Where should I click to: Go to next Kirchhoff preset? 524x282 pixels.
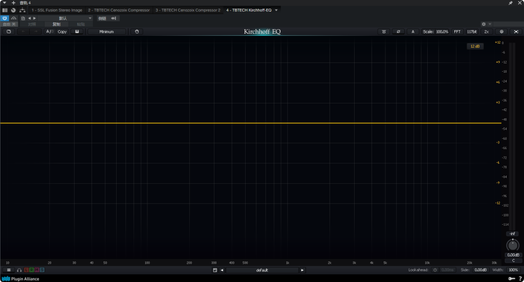click(302, 270)
